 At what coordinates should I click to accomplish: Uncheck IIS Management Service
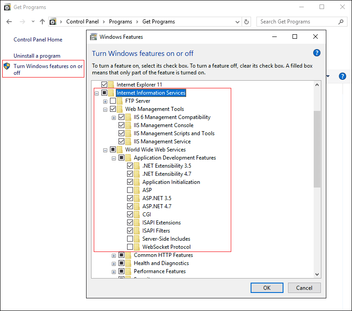click(121, 141)
